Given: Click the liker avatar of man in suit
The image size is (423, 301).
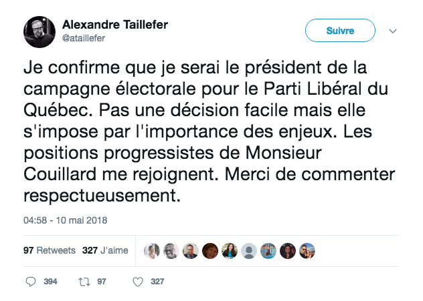Looking at the screenshot, I should (191, 250).
